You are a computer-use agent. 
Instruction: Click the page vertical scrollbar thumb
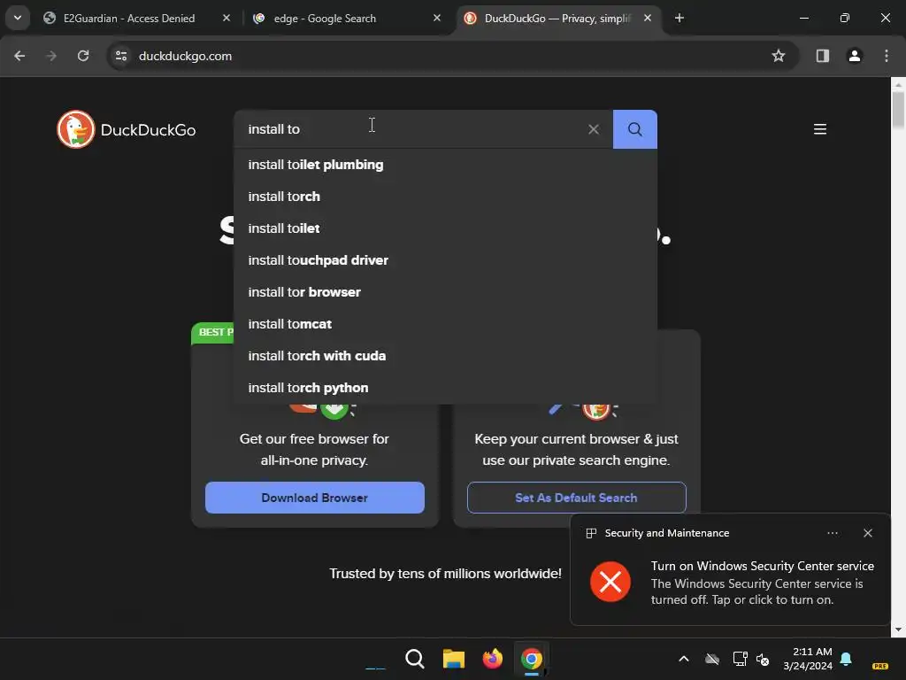899,109
